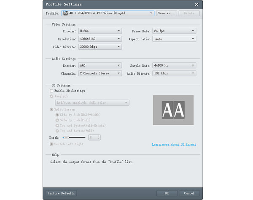Open the Audio Bitrate 192 kbps dropdown
The width and height of the screenshot is (253, 200).
(193, 73)
